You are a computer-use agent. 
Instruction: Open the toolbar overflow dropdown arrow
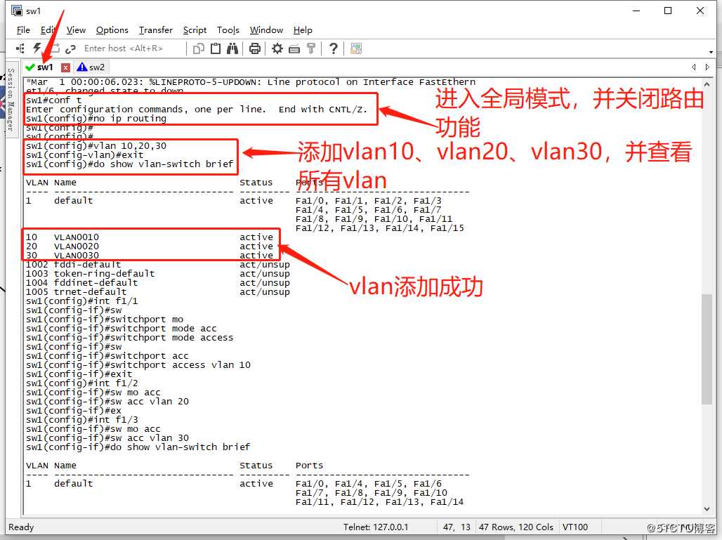(x=711, y=52)
